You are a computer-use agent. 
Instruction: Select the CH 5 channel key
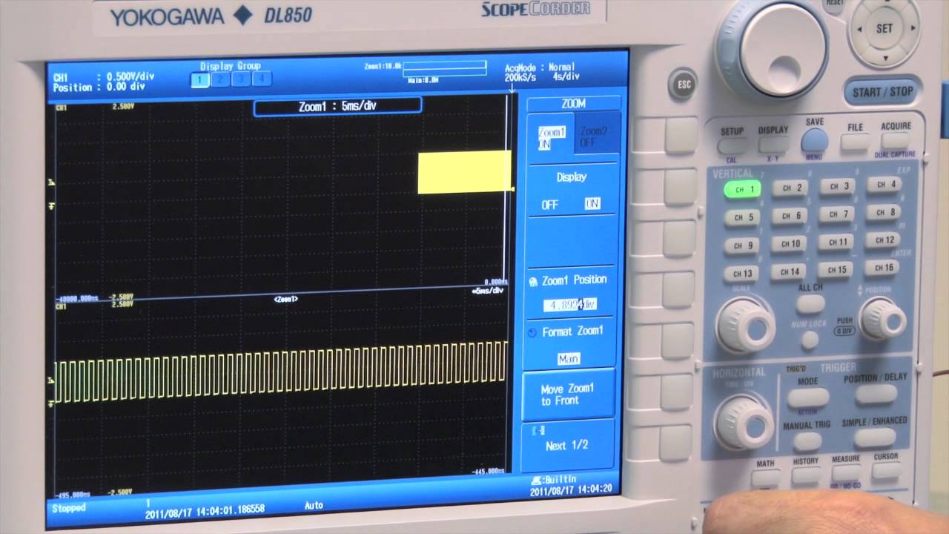[x=743, y=218]
